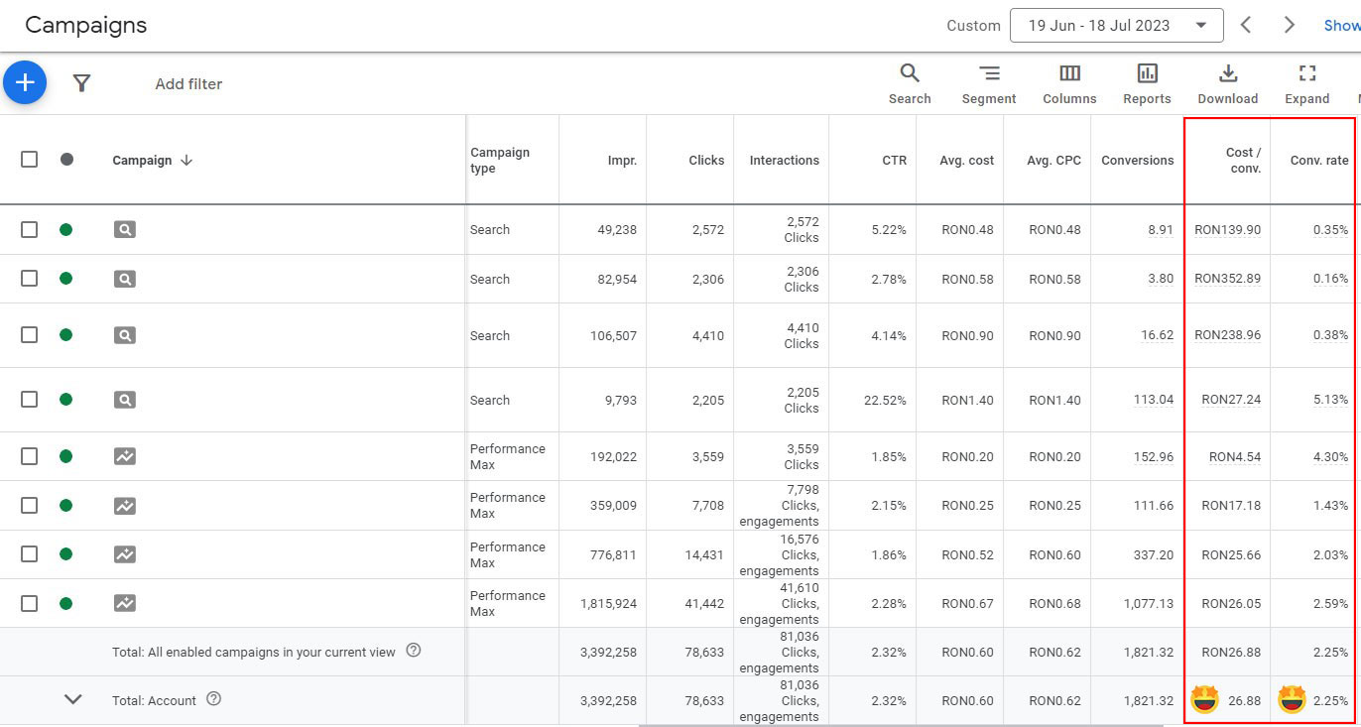Image resolution: width=1361 pixels, height=727 pixels.
Task: Check the last Performance Max campaign row
Action: pos(30,603)
